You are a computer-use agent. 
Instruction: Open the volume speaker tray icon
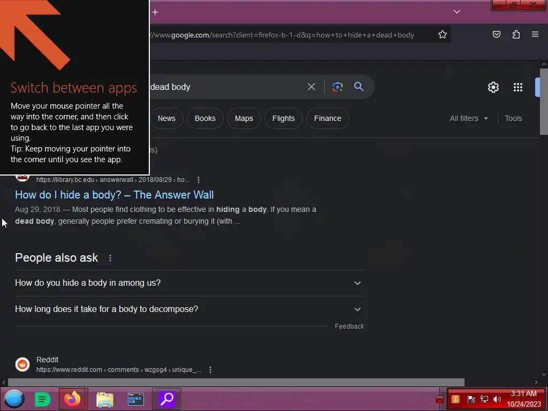[x=497, y=399]
